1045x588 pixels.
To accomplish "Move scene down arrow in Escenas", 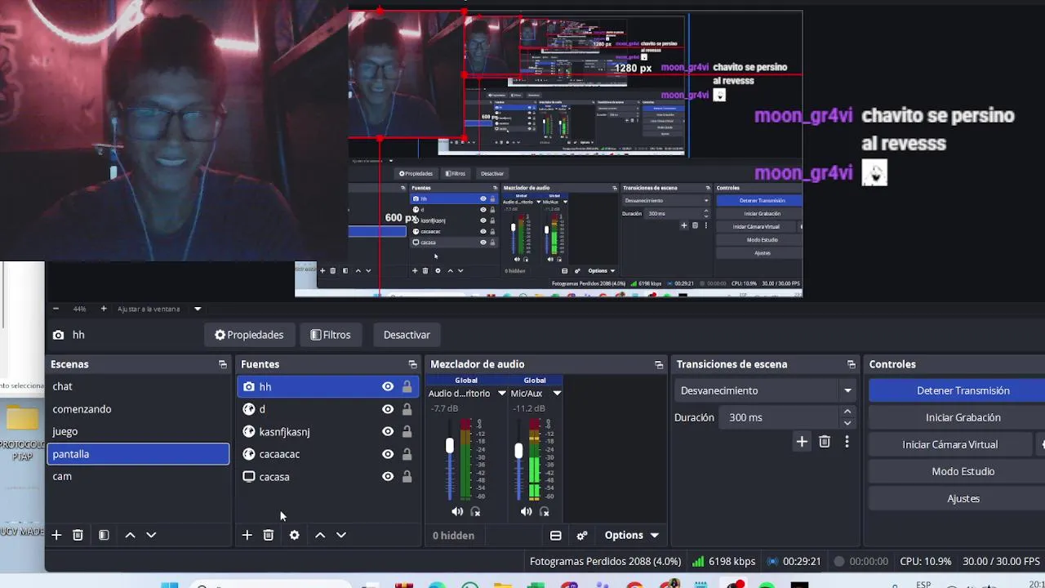I will point(151,535).
